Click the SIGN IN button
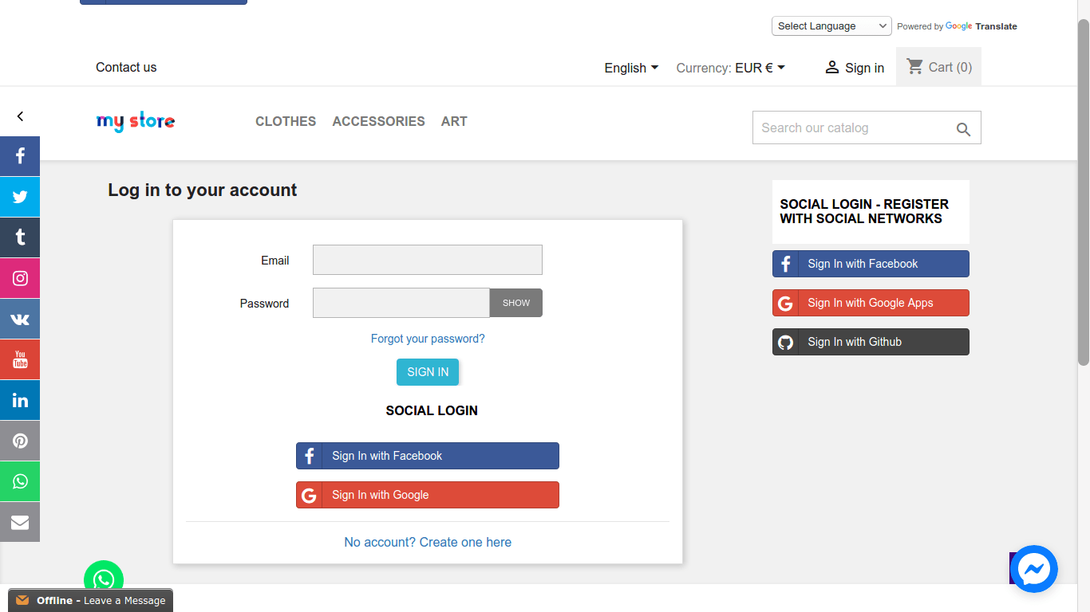The width and height of the screenshot is (1090, 612). (428, 372)
